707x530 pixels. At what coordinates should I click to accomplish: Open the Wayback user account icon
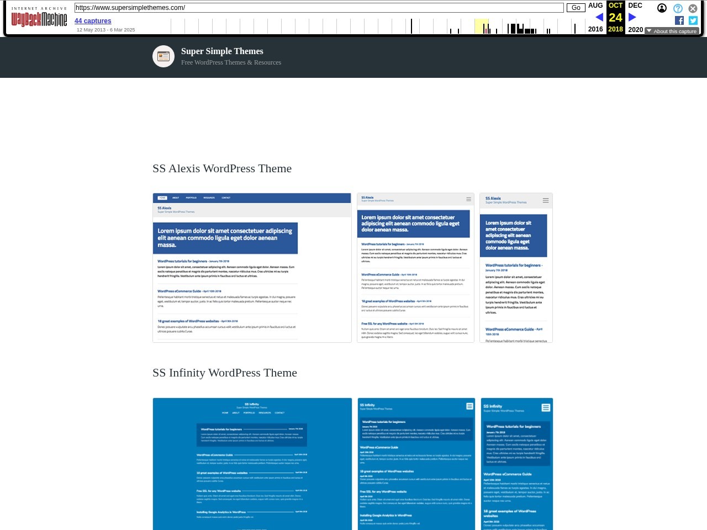662,8
